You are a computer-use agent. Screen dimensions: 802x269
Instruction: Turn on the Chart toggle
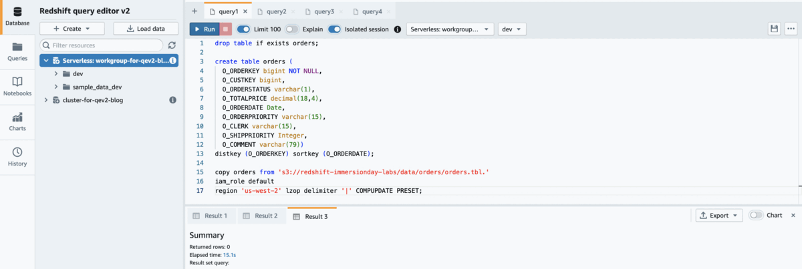pyautogui.click(x=756, y=216)
